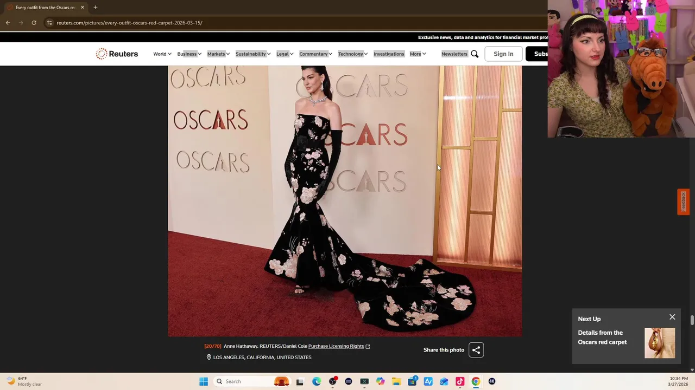The height and width of the screenshot is (390, 695).
Task: Expand the More dropdown menu
Action: coord(418,54)
